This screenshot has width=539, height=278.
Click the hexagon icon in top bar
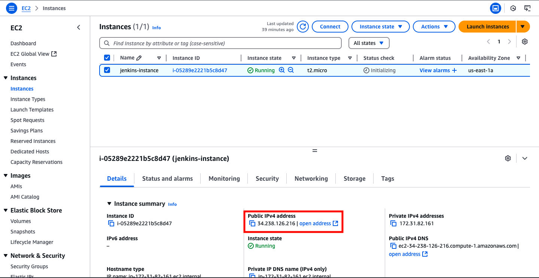coord(513,8)
